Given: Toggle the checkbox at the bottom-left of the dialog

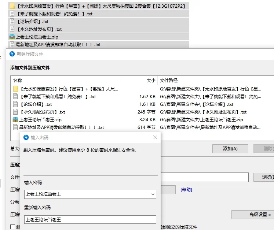Looking at the screenshot, I should pyautogui.click(x=13, y=227).
